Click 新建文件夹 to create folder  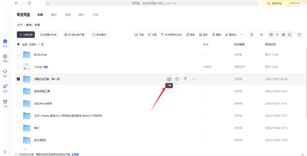[x=48, y=35]
